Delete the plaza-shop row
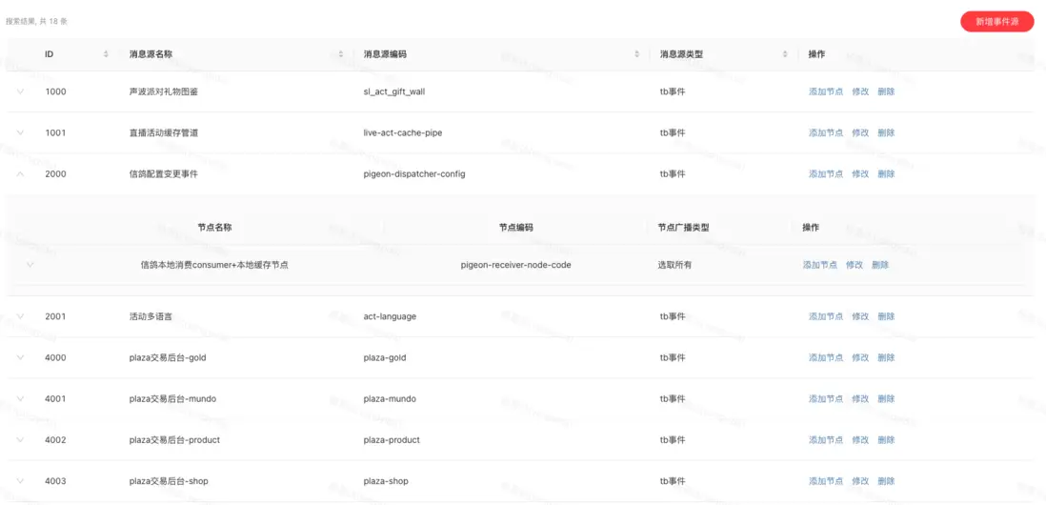1046x505 pixels. pos(887,481)
